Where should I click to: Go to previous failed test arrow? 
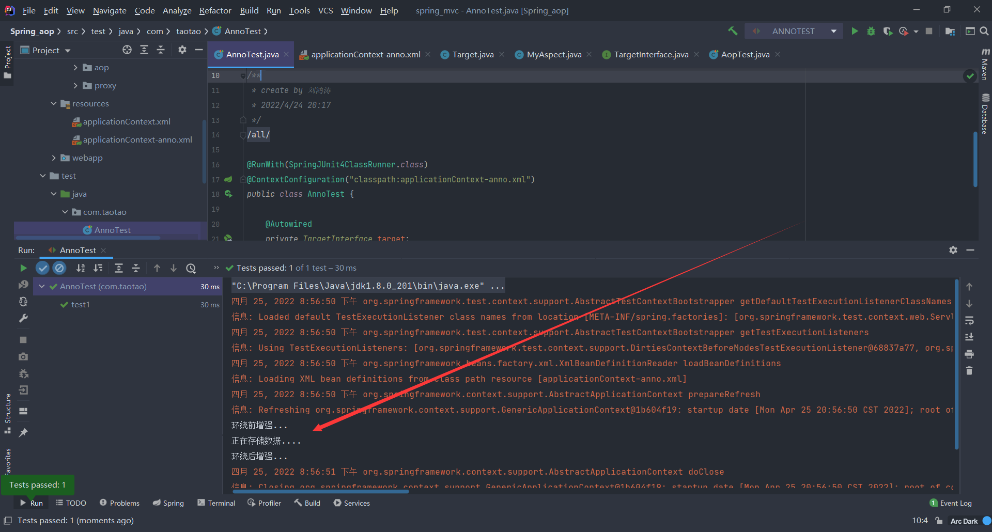coord(157,268)
